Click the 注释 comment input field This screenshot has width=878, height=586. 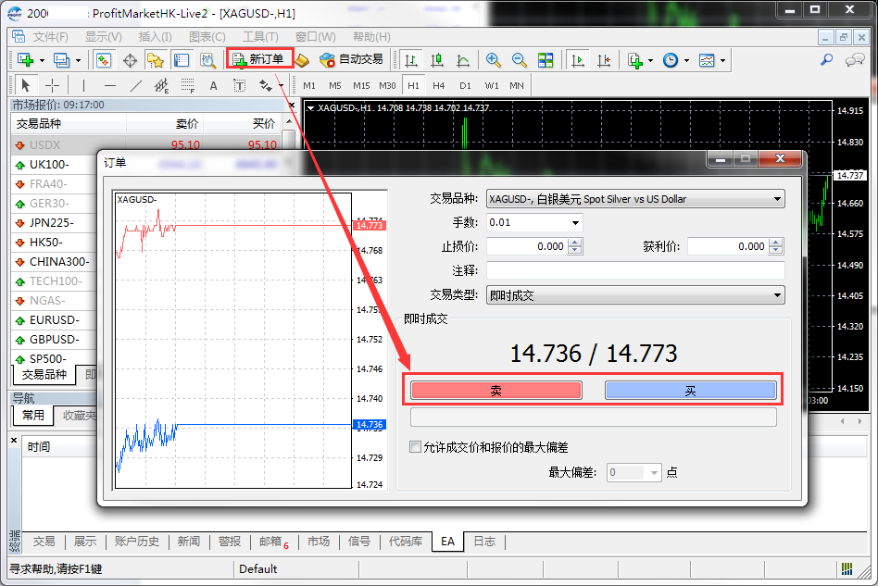coord(634,270)
